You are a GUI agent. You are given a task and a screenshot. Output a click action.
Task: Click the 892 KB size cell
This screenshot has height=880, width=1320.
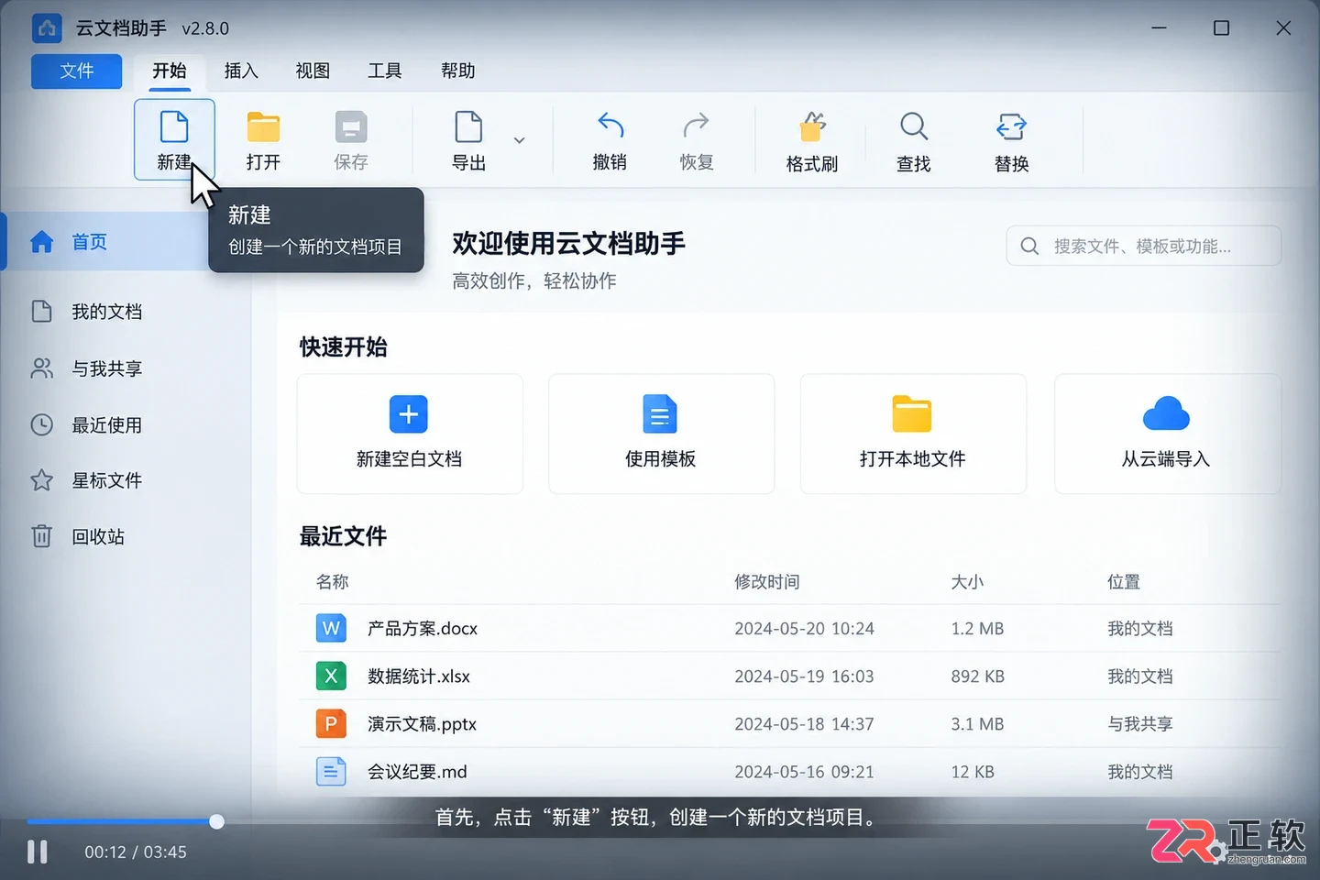(x=977, y=676)
